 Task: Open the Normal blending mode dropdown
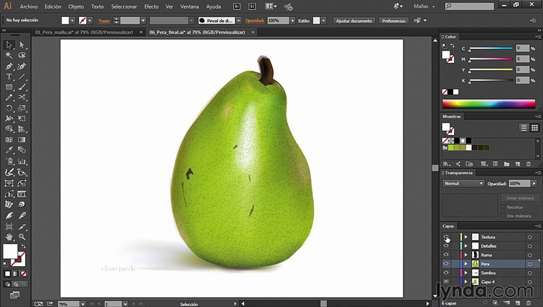click(464, 183)
